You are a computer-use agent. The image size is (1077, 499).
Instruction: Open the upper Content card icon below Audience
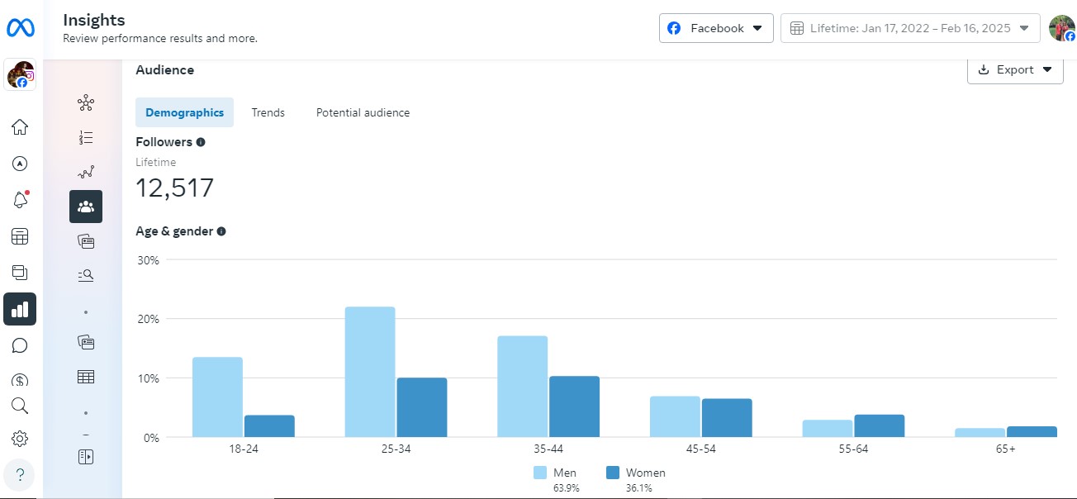point(86,241)
